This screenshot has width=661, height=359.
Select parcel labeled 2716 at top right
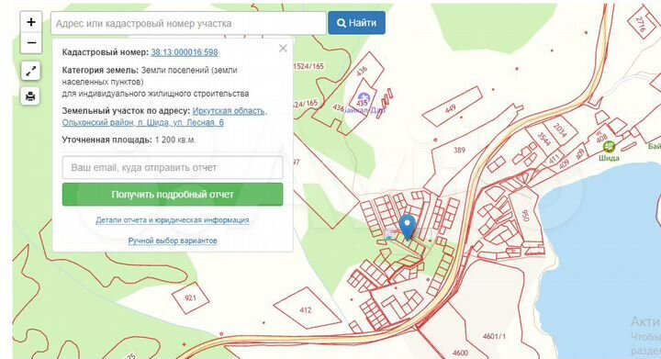[641, 25]
